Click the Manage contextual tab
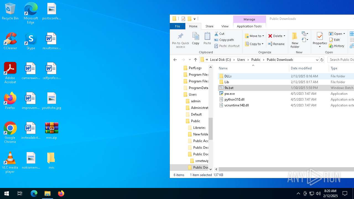 click(249, 19)
